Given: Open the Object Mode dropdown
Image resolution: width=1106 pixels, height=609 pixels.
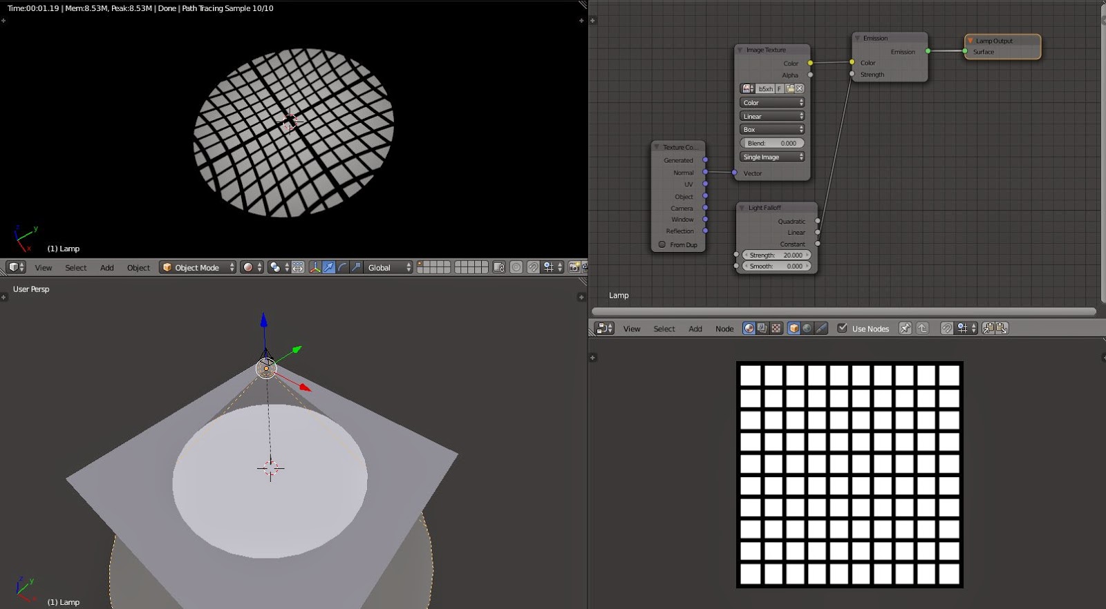Looking at the screenshot, I should pos(198,267).
